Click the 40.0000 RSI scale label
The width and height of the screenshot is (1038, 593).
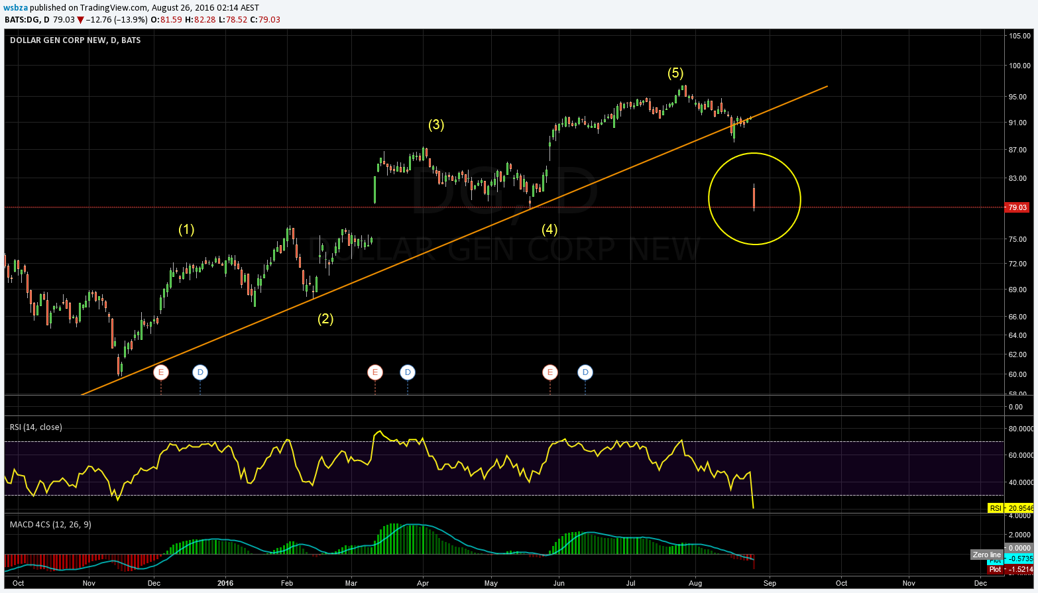pyautogui.click(x=1021, y=482)
